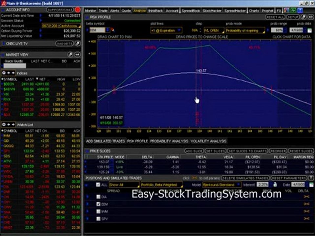
Task: Open the plot lines '+1 @ Expiration' dropdown
Action: tap(166, 30)
